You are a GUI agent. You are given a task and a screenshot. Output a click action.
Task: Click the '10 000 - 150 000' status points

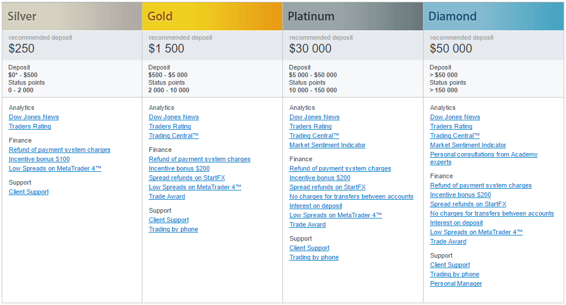pyautogui.click(x=313, y=90)
